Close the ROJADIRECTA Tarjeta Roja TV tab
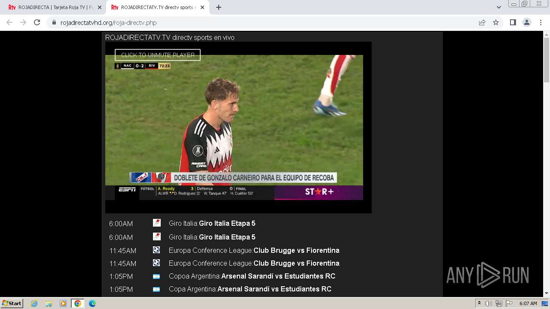The image size is (550, 309). pyautogui.click(x=100, y=7)
